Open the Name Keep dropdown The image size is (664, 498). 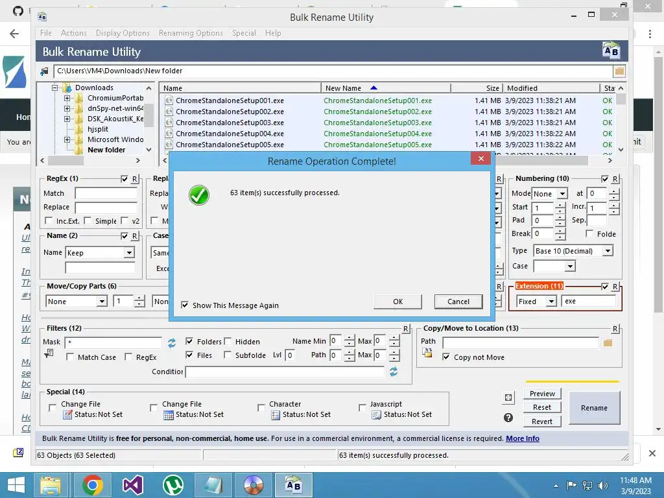(x=129, y=253)
